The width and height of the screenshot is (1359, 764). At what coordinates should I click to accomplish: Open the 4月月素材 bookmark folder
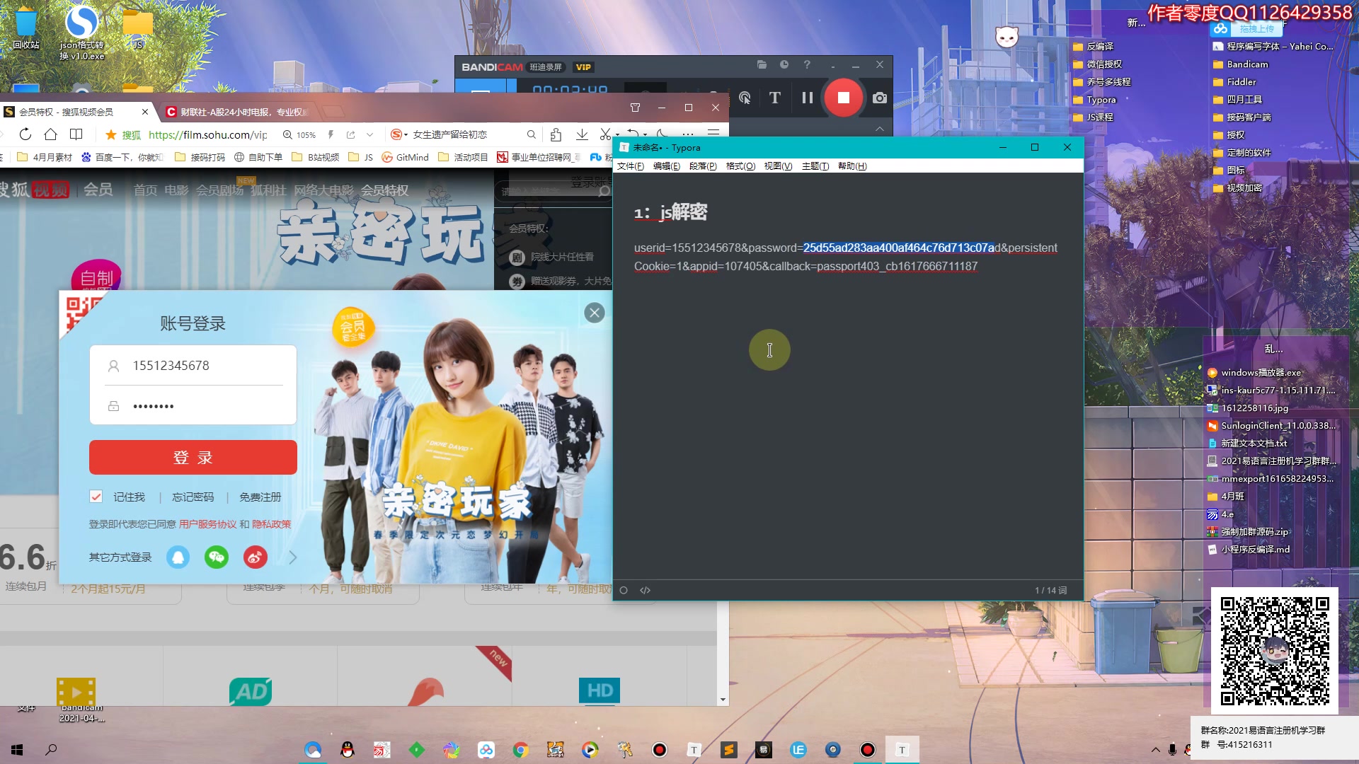[x=45, y=157]
